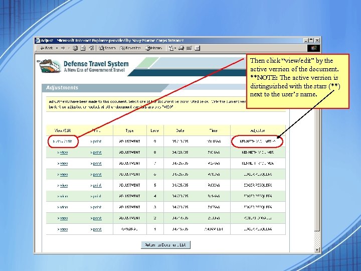The height and width of the screenshot is (271, 361).
Task: Print the level 6 adjustment
Action: (x=96, y=175)
